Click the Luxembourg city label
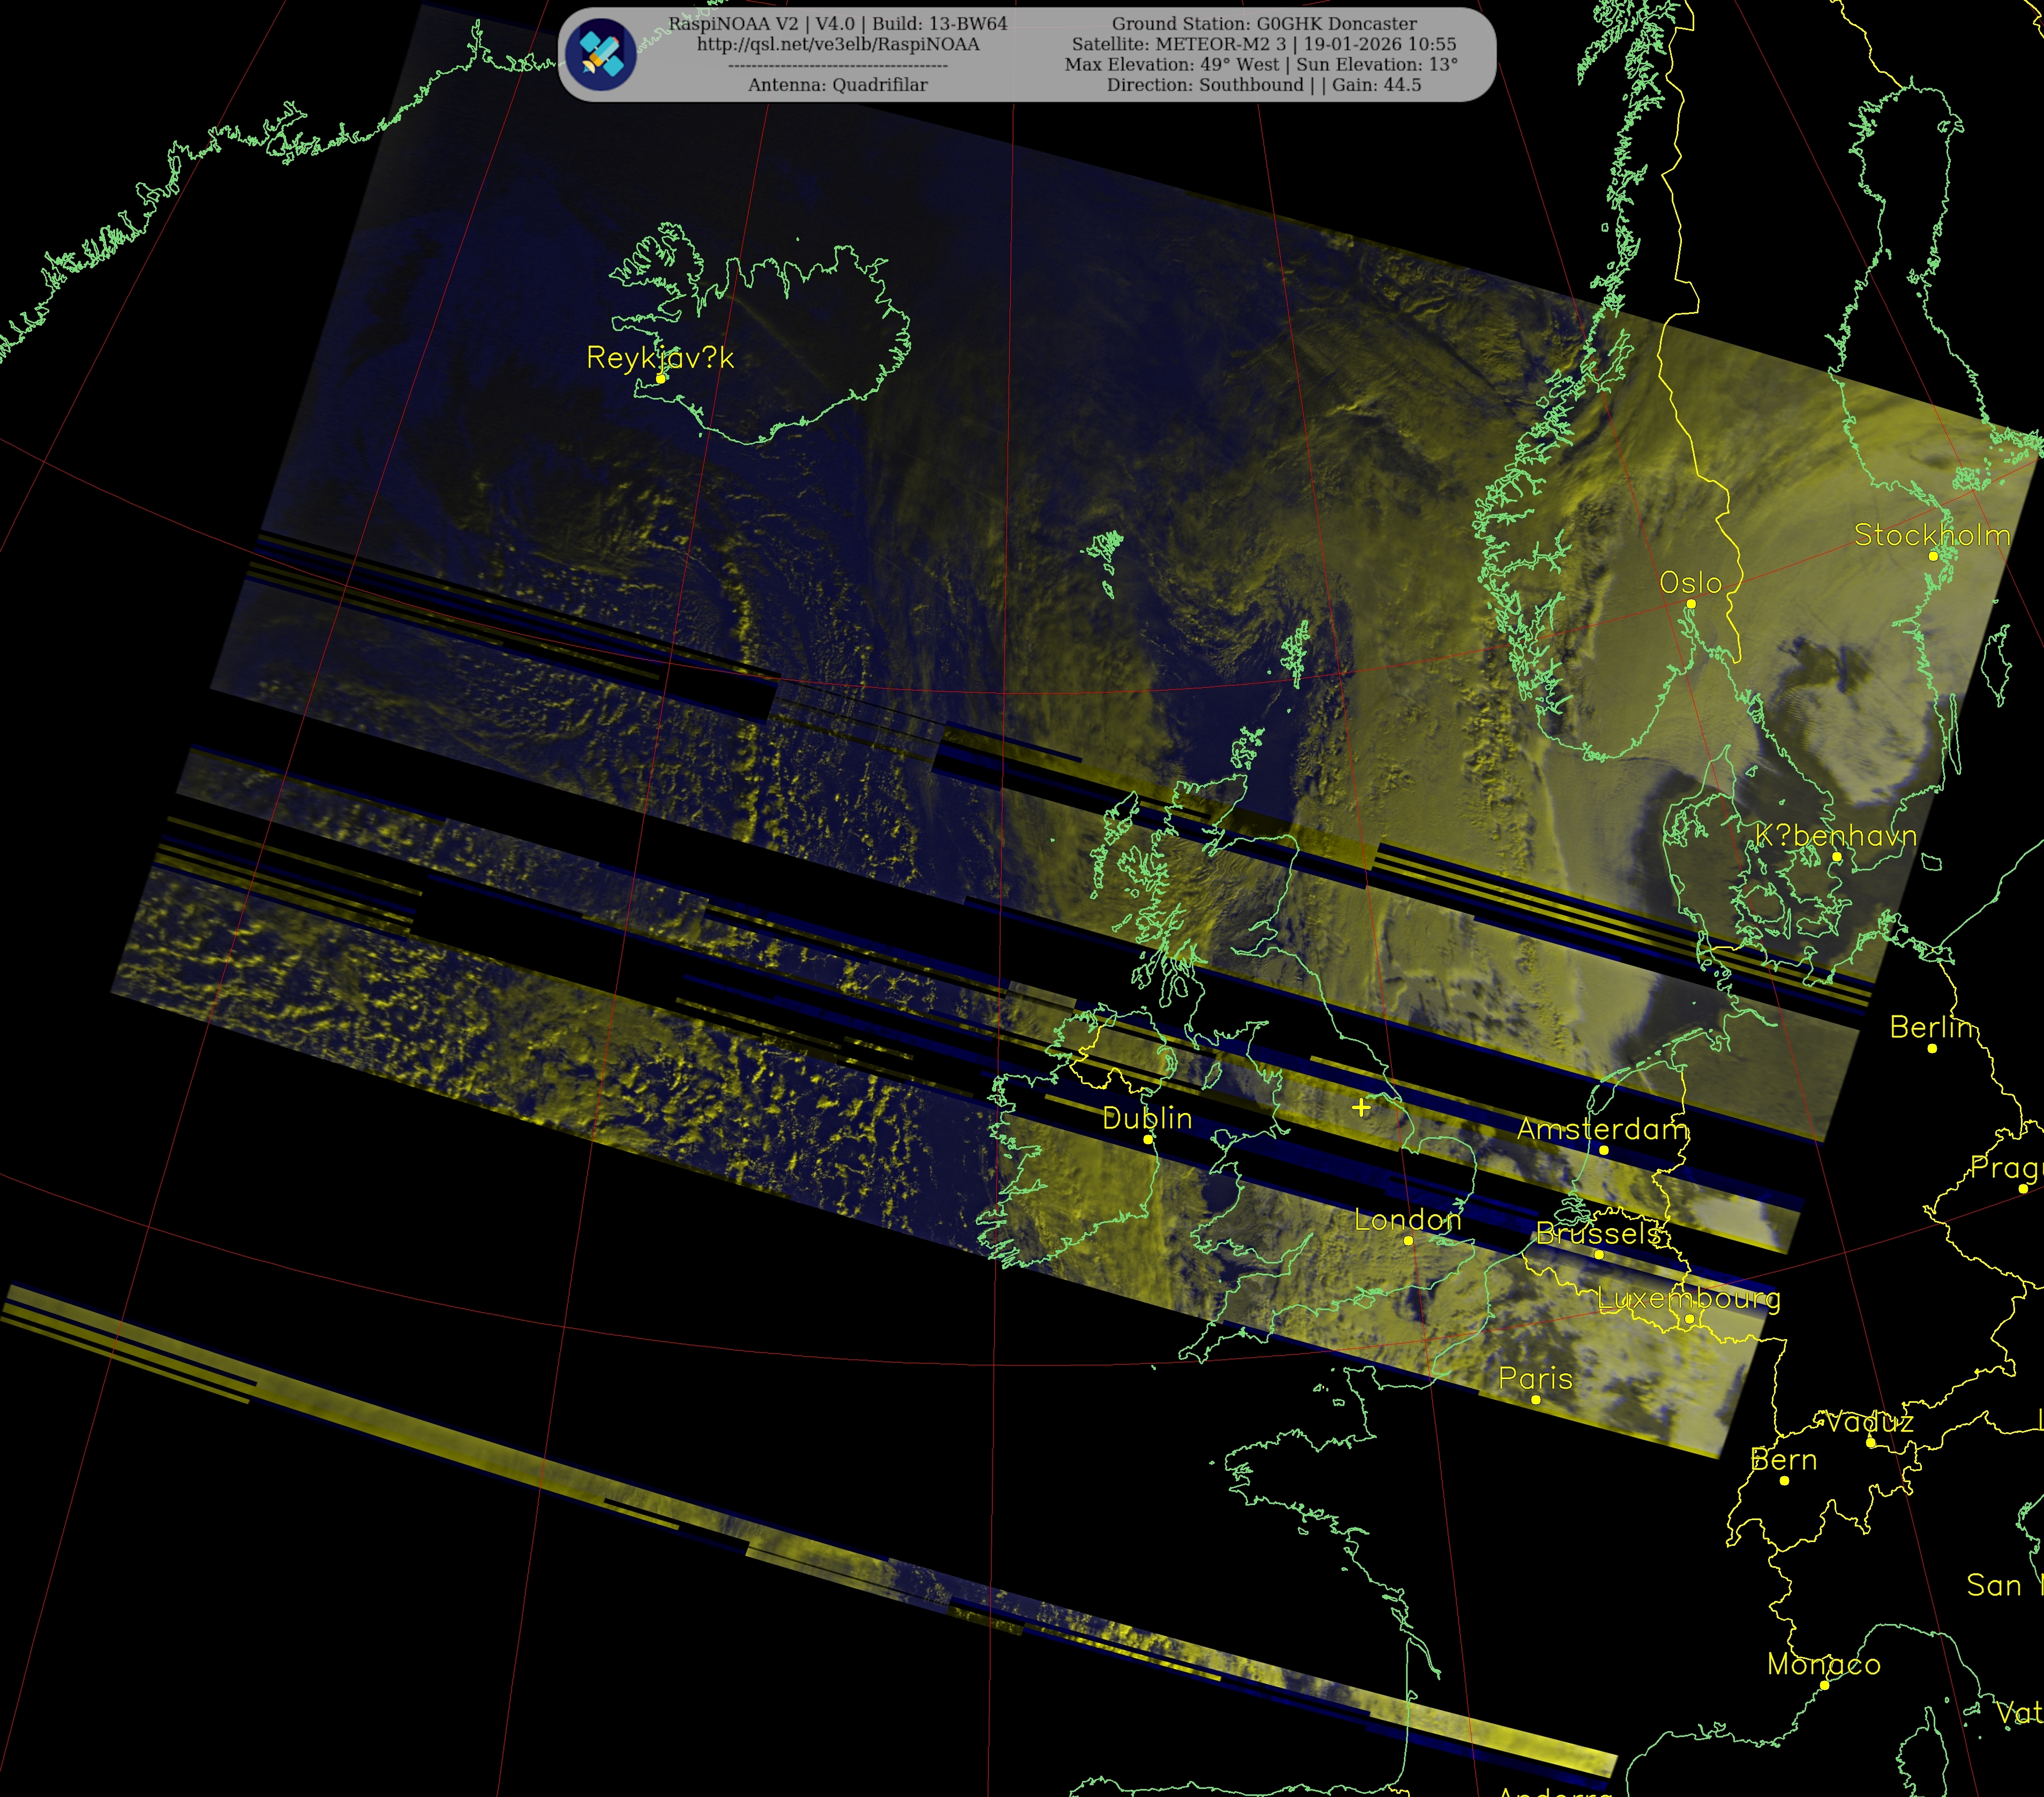Image resolution: width=2044 pixels, height=1797 pixels. (x=1688, y=1298)
